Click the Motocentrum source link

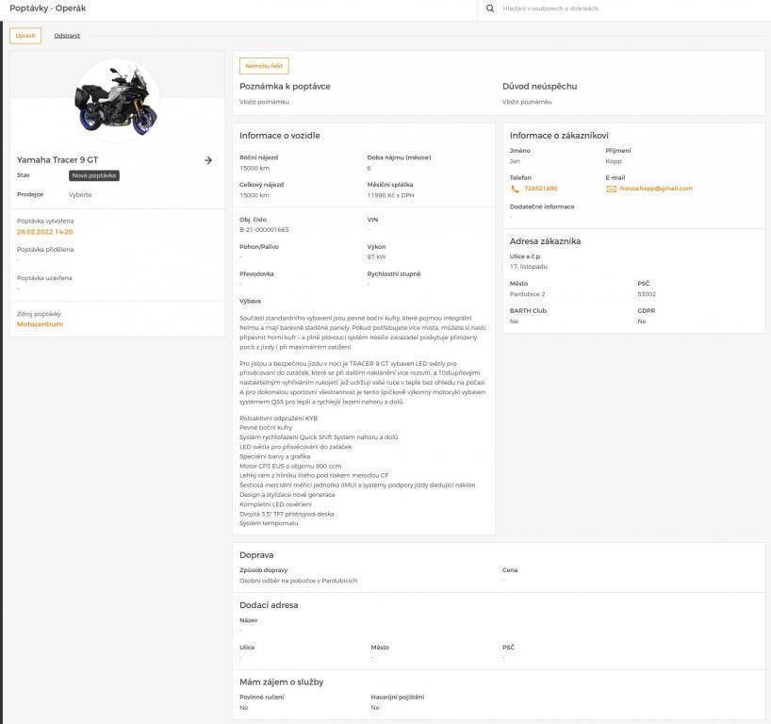pyautogui.click(x=40, y=324)
